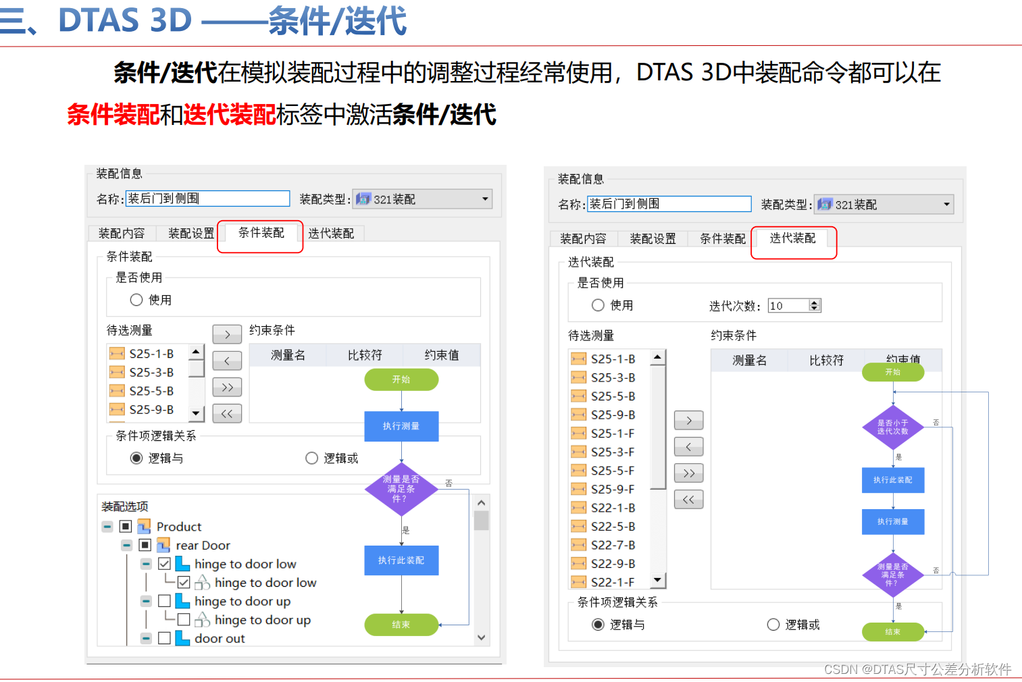
Task: Select the S22-1-B measurement icon in right panel
Action: (579, 507)
